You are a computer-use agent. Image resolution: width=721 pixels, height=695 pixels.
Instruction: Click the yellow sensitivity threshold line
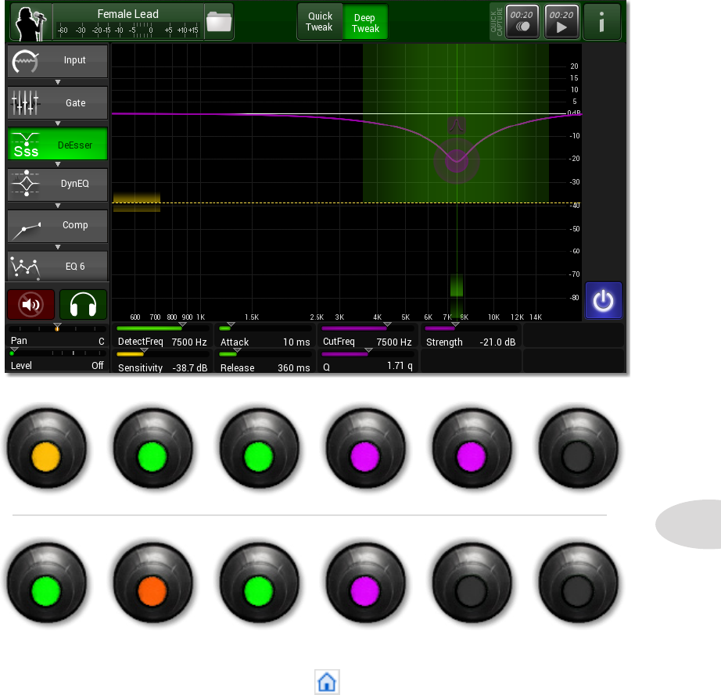pos(346,202)
